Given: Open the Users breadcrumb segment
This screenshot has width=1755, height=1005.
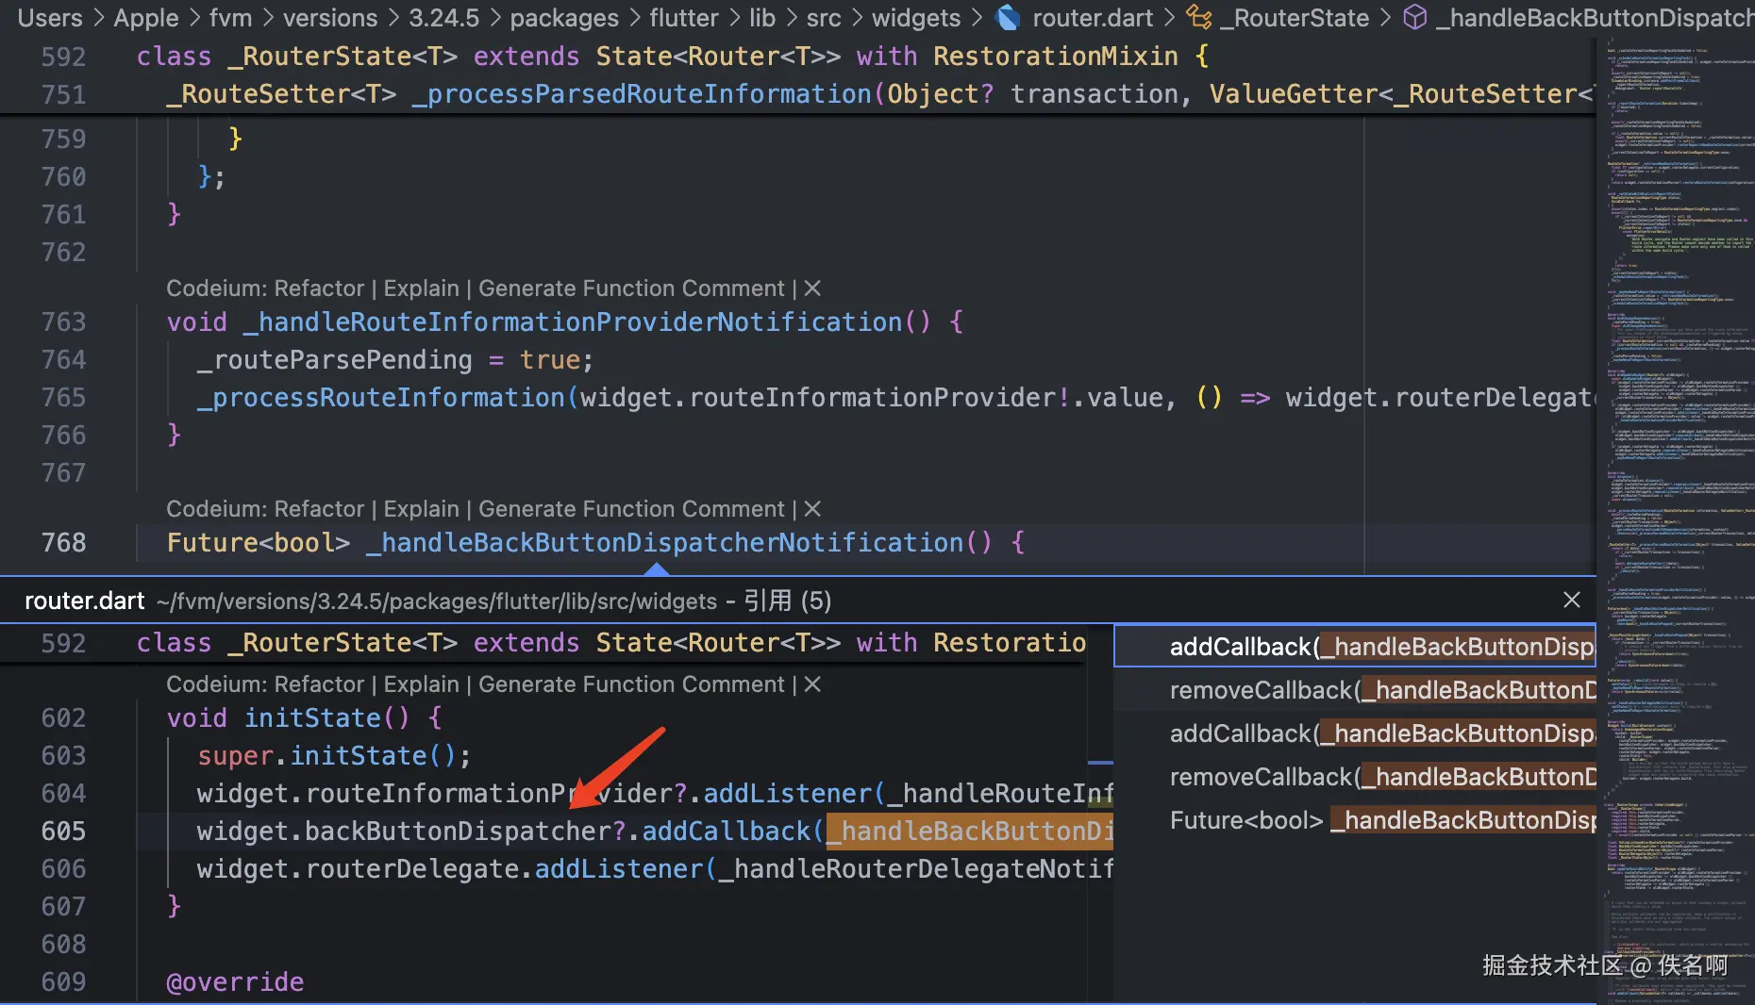Looking at the screenshot, I should tap(50, 18).
